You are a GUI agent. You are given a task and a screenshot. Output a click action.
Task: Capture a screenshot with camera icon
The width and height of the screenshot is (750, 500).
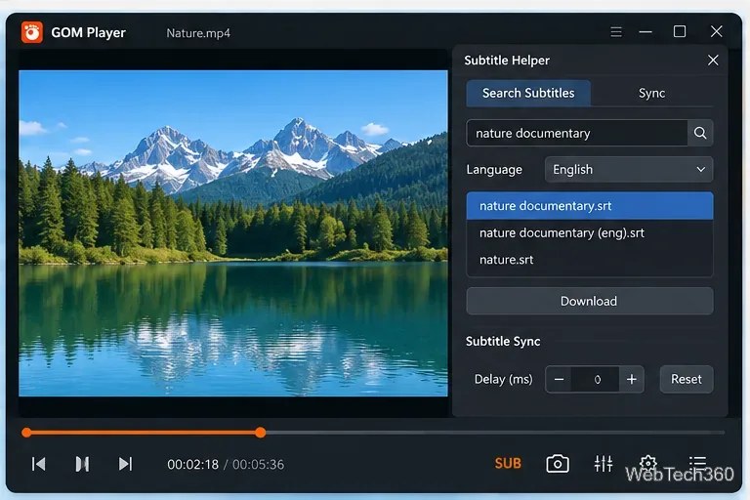point(558,463)
